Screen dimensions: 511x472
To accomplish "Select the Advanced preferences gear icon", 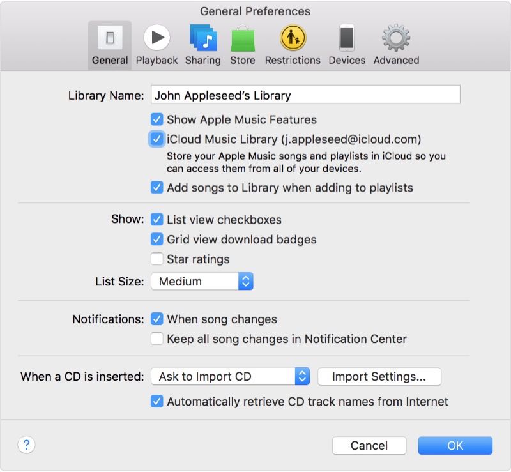I will coord(395,35).
